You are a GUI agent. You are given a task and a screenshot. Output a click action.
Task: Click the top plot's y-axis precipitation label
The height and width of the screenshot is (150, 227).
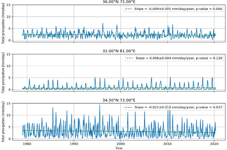click(3, 23)
